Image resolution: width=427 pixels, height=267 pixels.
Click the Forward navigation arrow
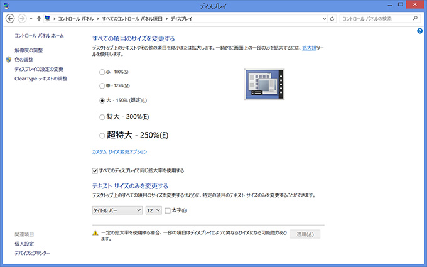click(x=22, y=18)
